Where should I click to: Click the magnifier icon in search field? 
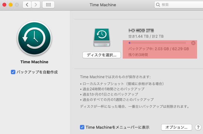coord(158,5)
